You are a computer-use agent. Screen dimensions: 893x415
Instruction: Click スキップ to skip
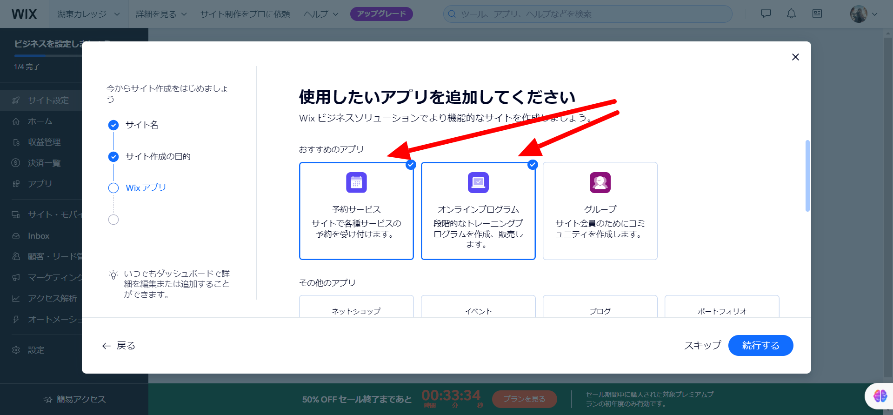tap(702, 345)
